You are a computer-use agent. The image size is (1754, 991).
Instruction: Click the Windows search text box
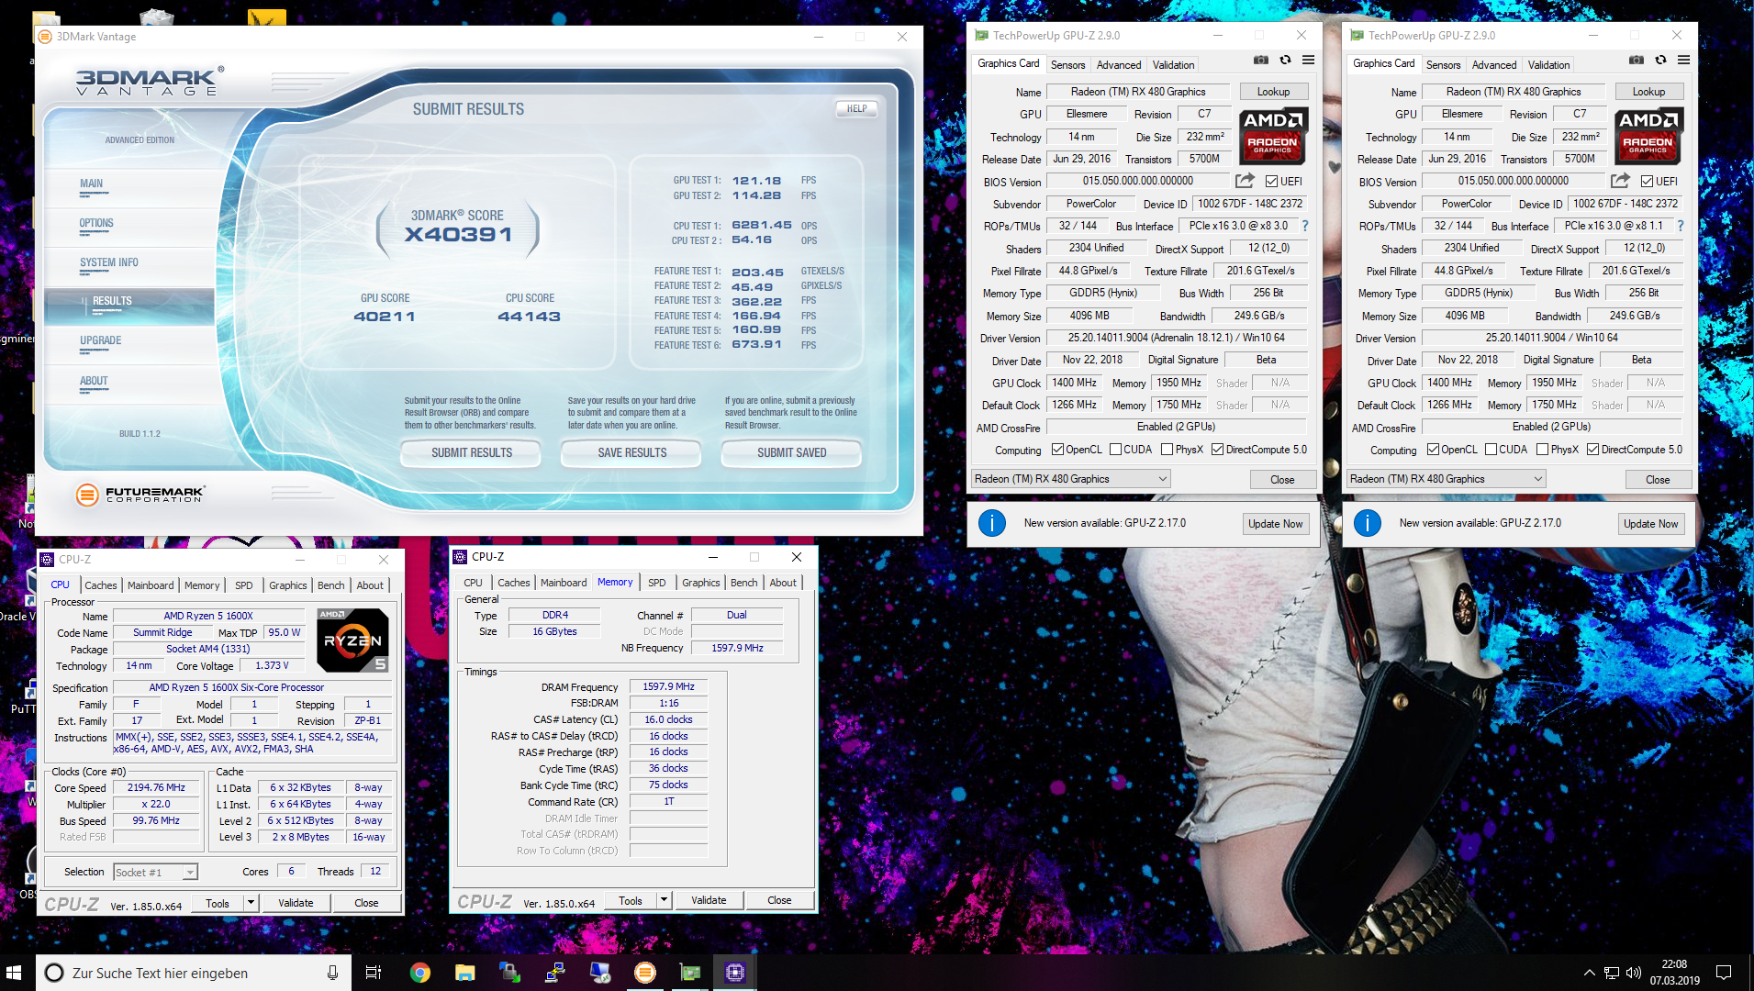tap(193, 973)
